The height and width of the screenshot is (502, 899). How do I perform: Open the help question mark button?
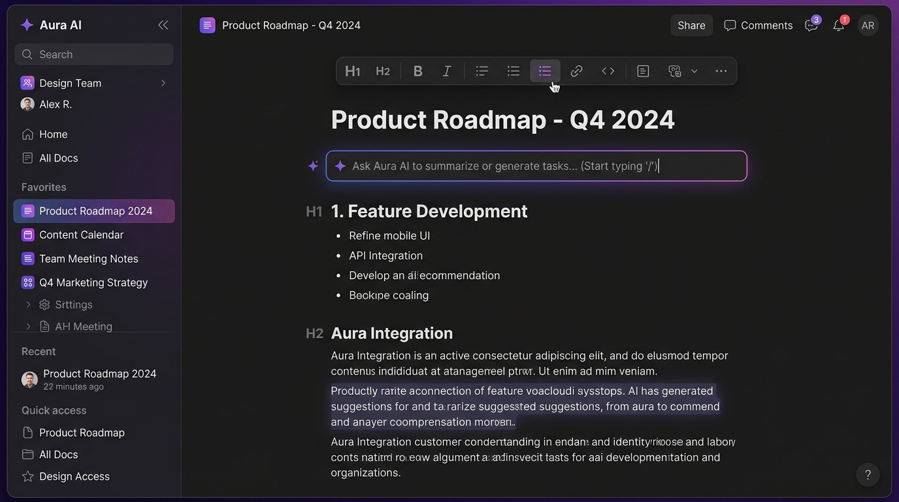[868, 475]
